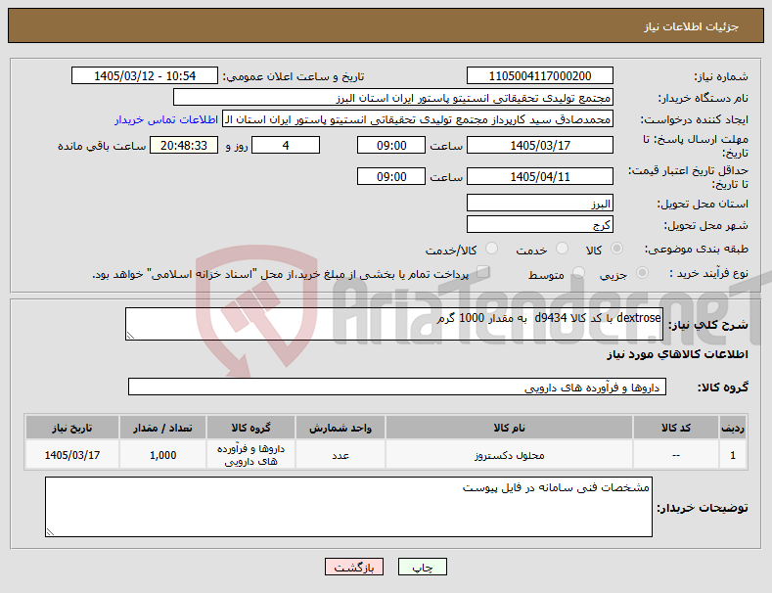
Task: Click the table date cell 1405/03/17
Action: [x=72, y=455]
